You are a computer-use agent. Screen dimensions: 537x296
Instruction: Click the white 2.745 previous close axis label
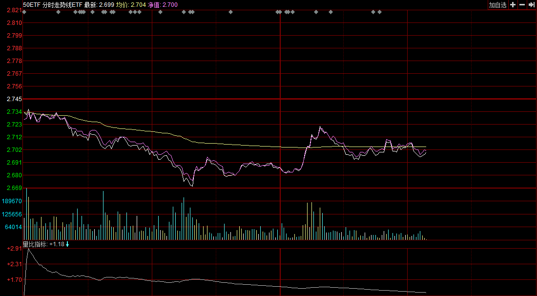(14, 99)
